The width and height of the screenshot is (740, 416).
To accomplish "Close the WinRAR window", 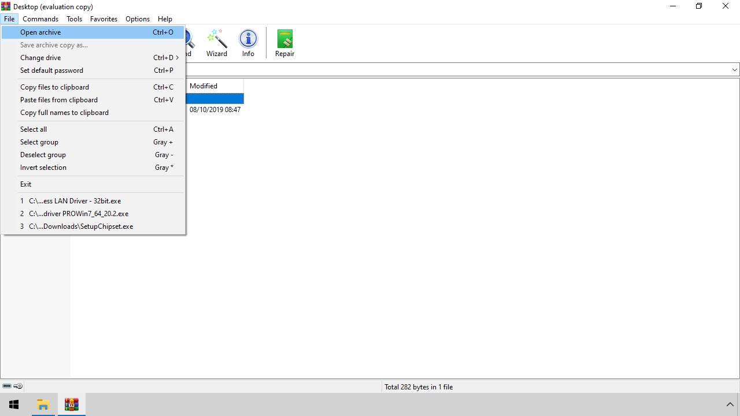I will coord(726,6).
